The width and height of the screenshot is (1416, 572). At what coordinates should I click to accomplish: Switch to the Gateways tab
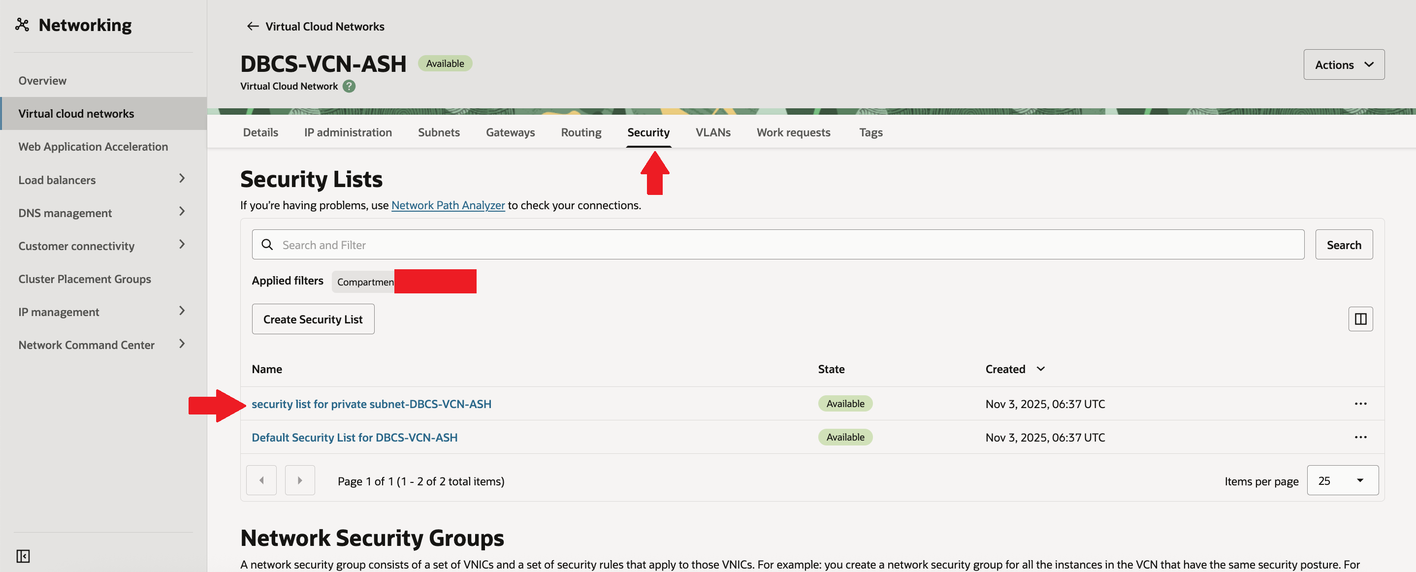(510, 132)
